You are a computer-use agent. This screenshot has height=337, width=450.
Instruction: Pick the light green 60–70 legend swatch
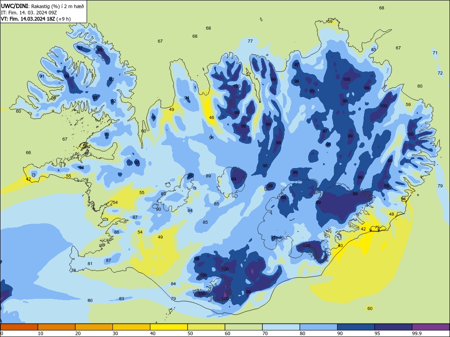coord(243,327)
